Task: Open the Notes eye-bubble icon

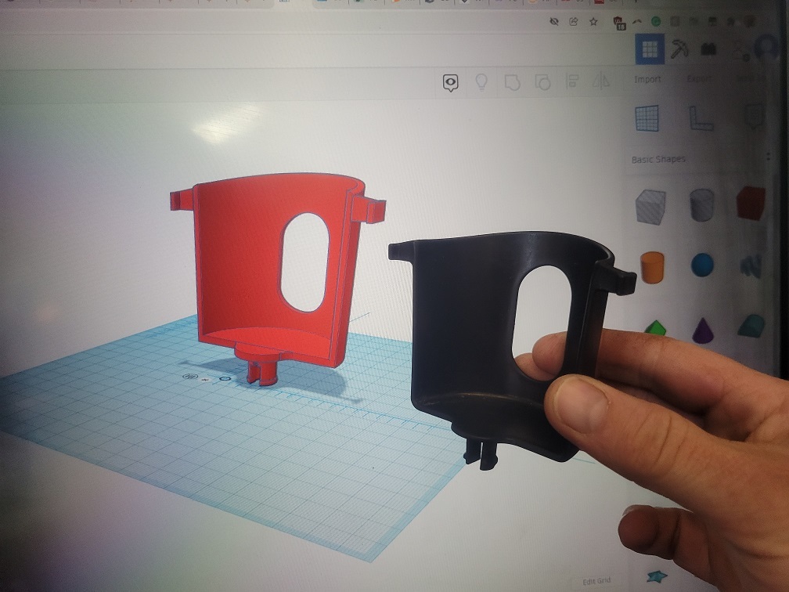Action: [450, 82]
